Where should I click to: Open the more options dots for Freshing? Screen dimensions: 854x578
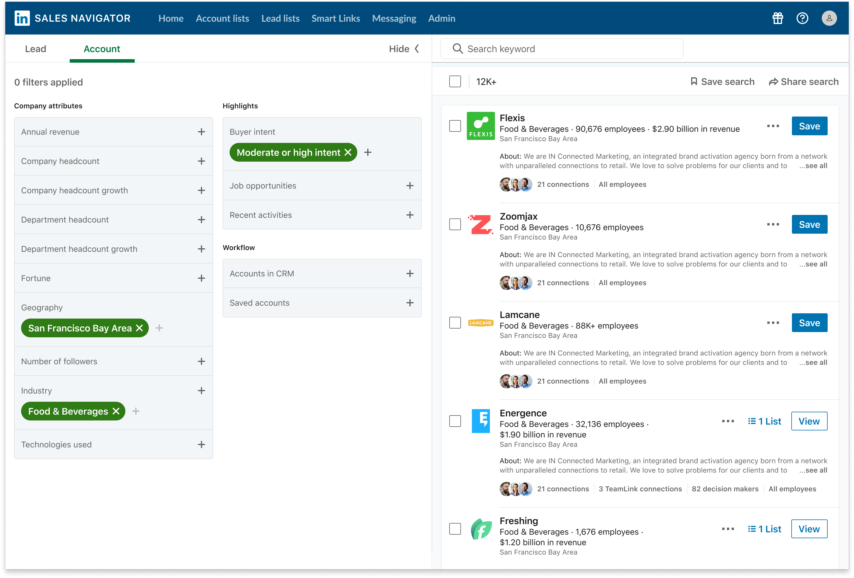point(727,529)
